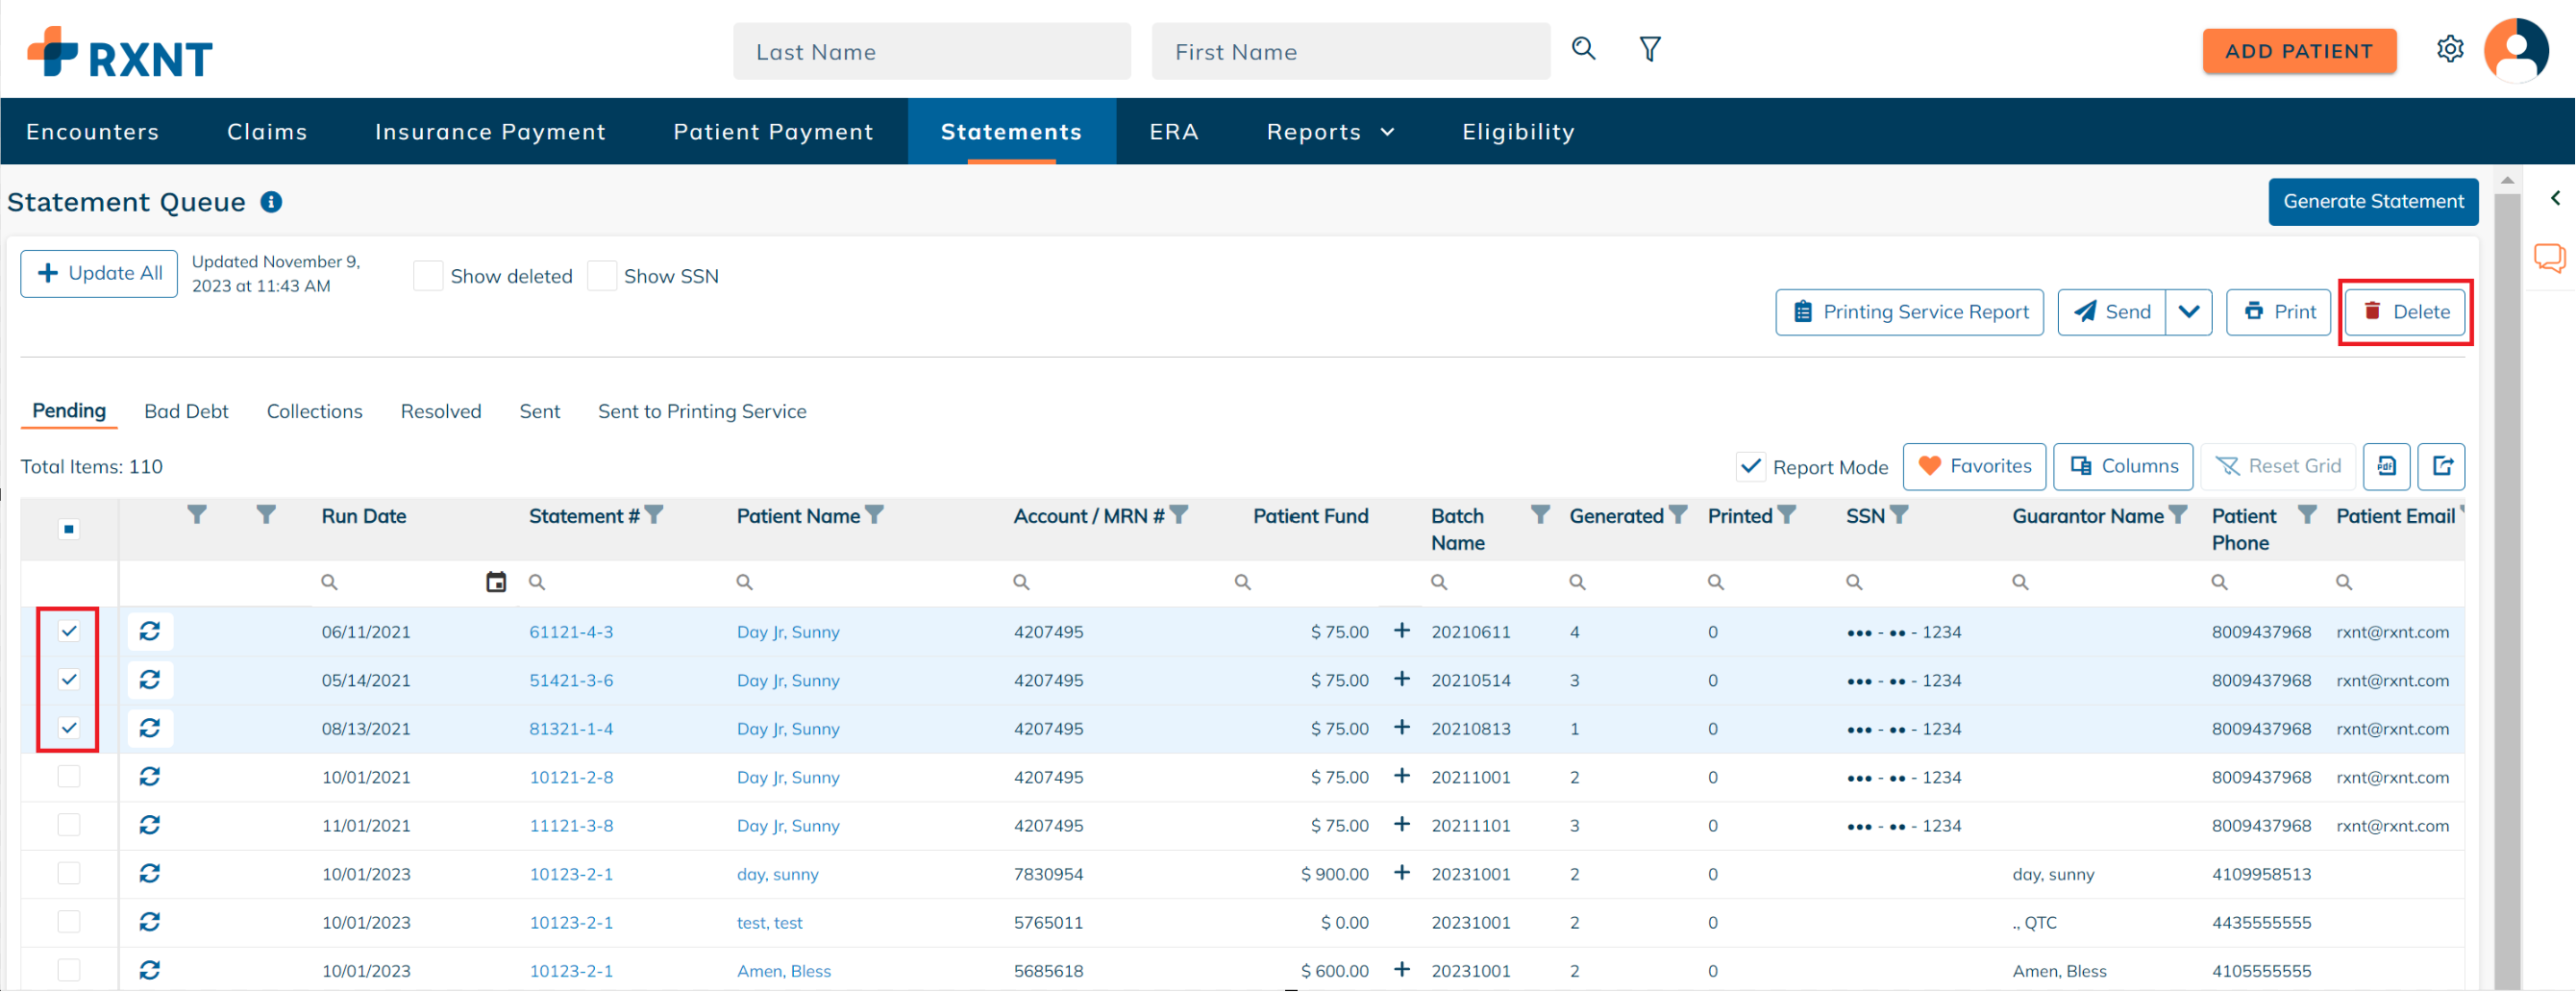Click the export grid arrow icon button
Screen dimensions: 2576x992
(2441, 467)
